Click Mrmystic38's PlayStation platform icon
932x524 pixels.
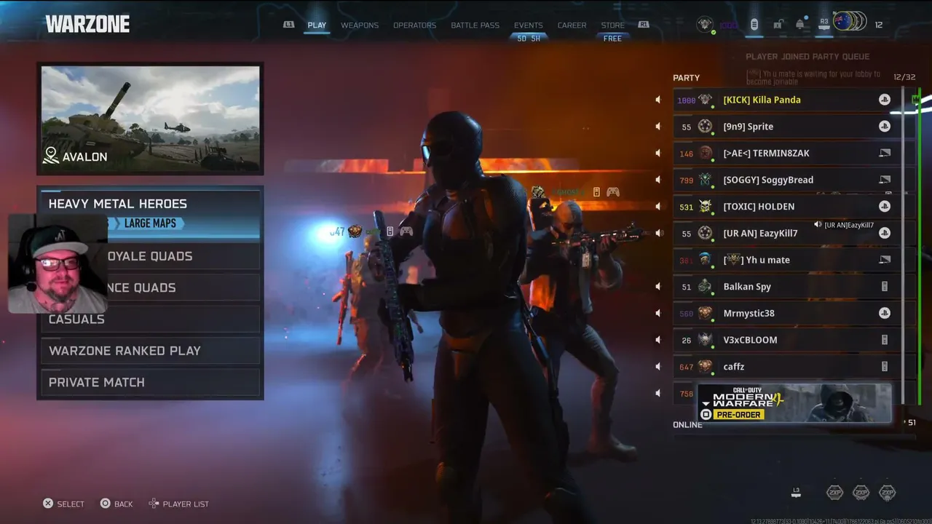point(885,313)
